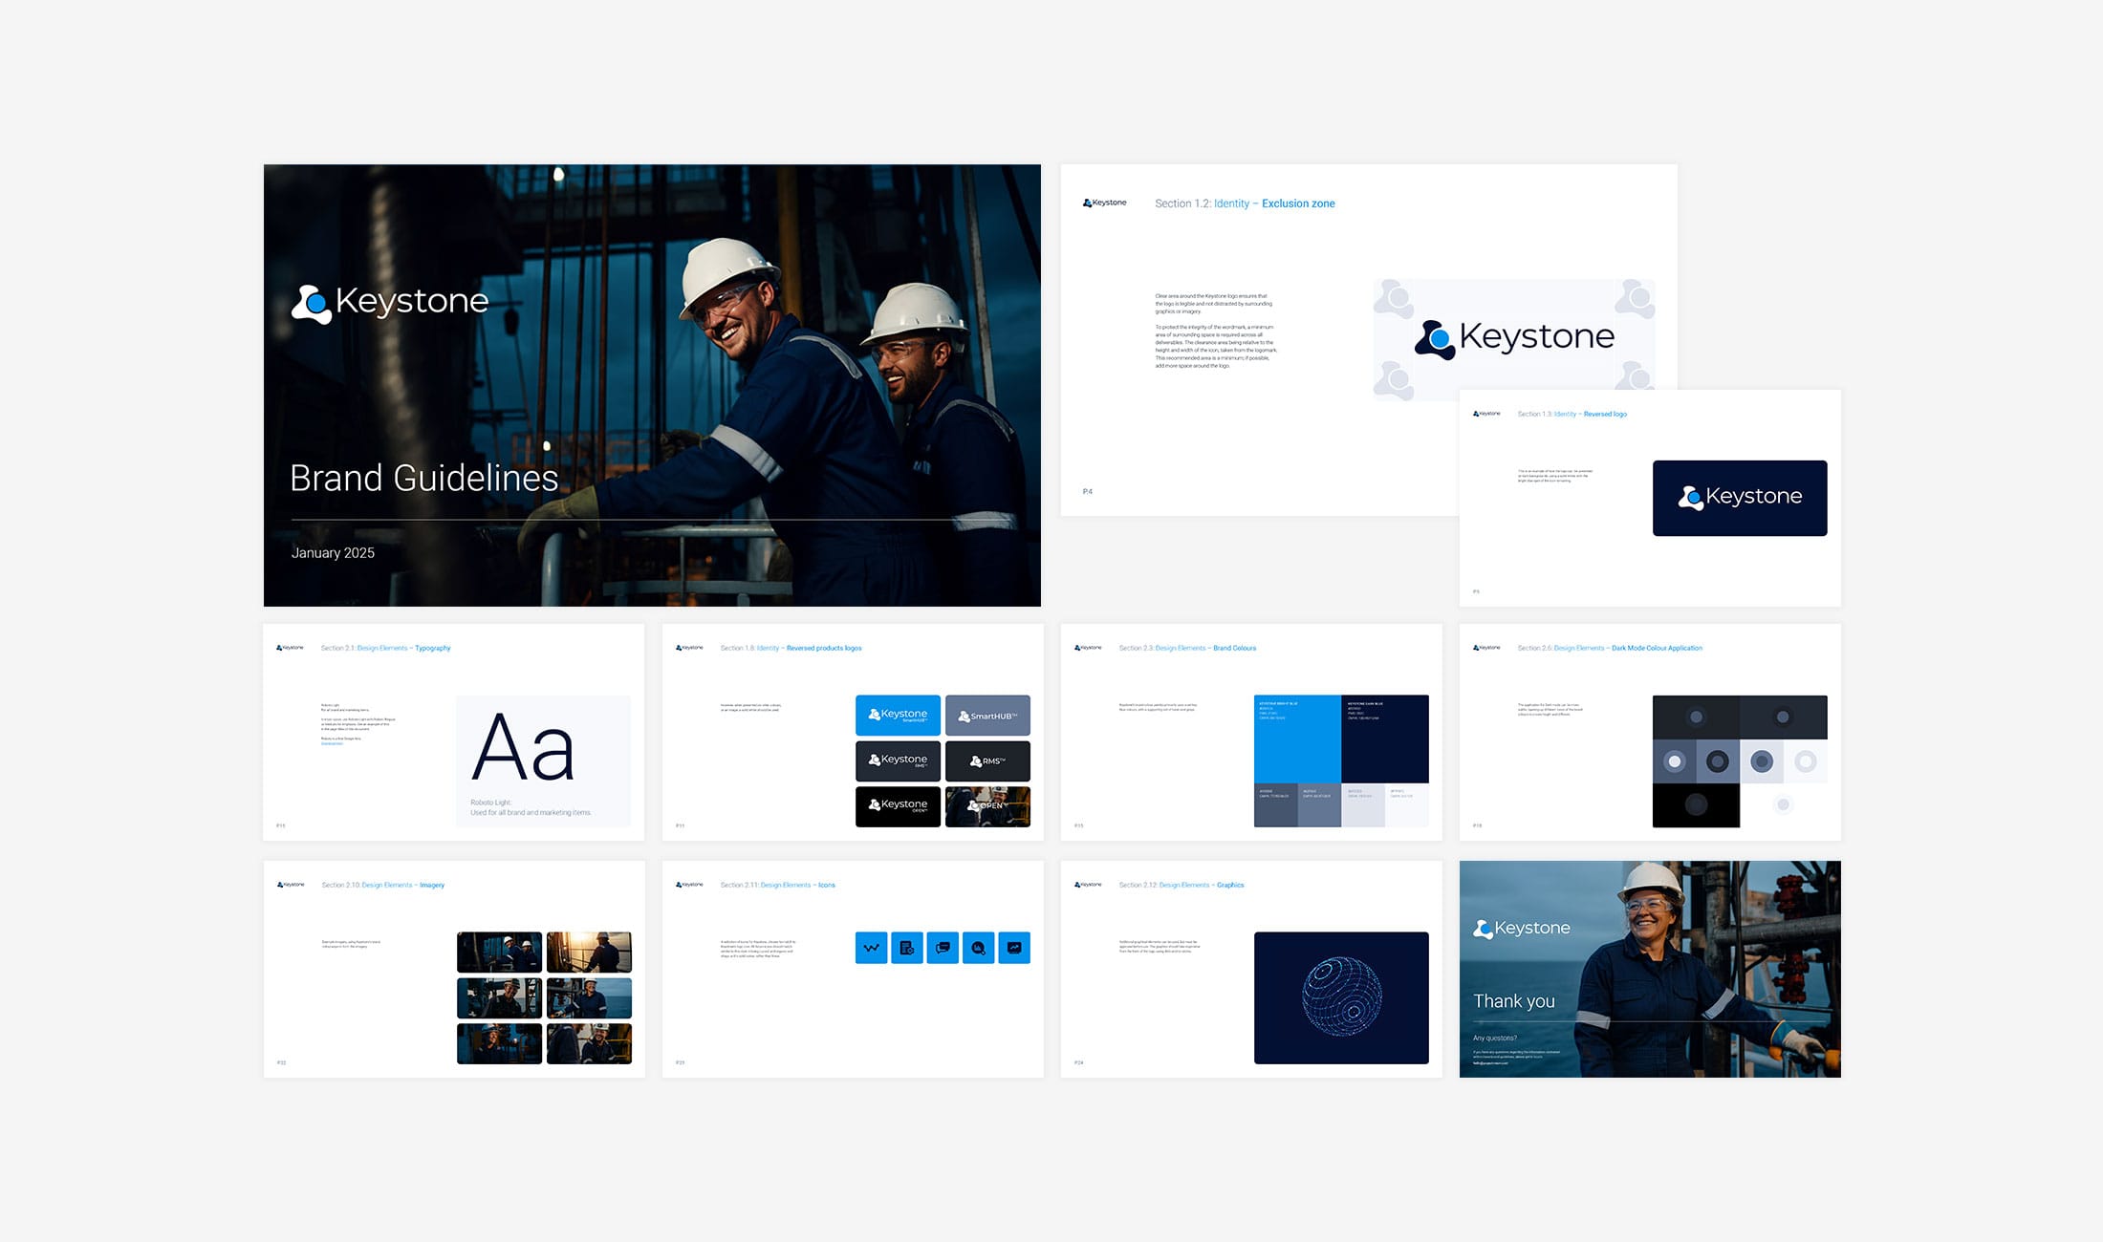Click the sunset worker imagery photo
Image resolution: width=2103 pixels, height=1242 pixels.
point(589,952)
